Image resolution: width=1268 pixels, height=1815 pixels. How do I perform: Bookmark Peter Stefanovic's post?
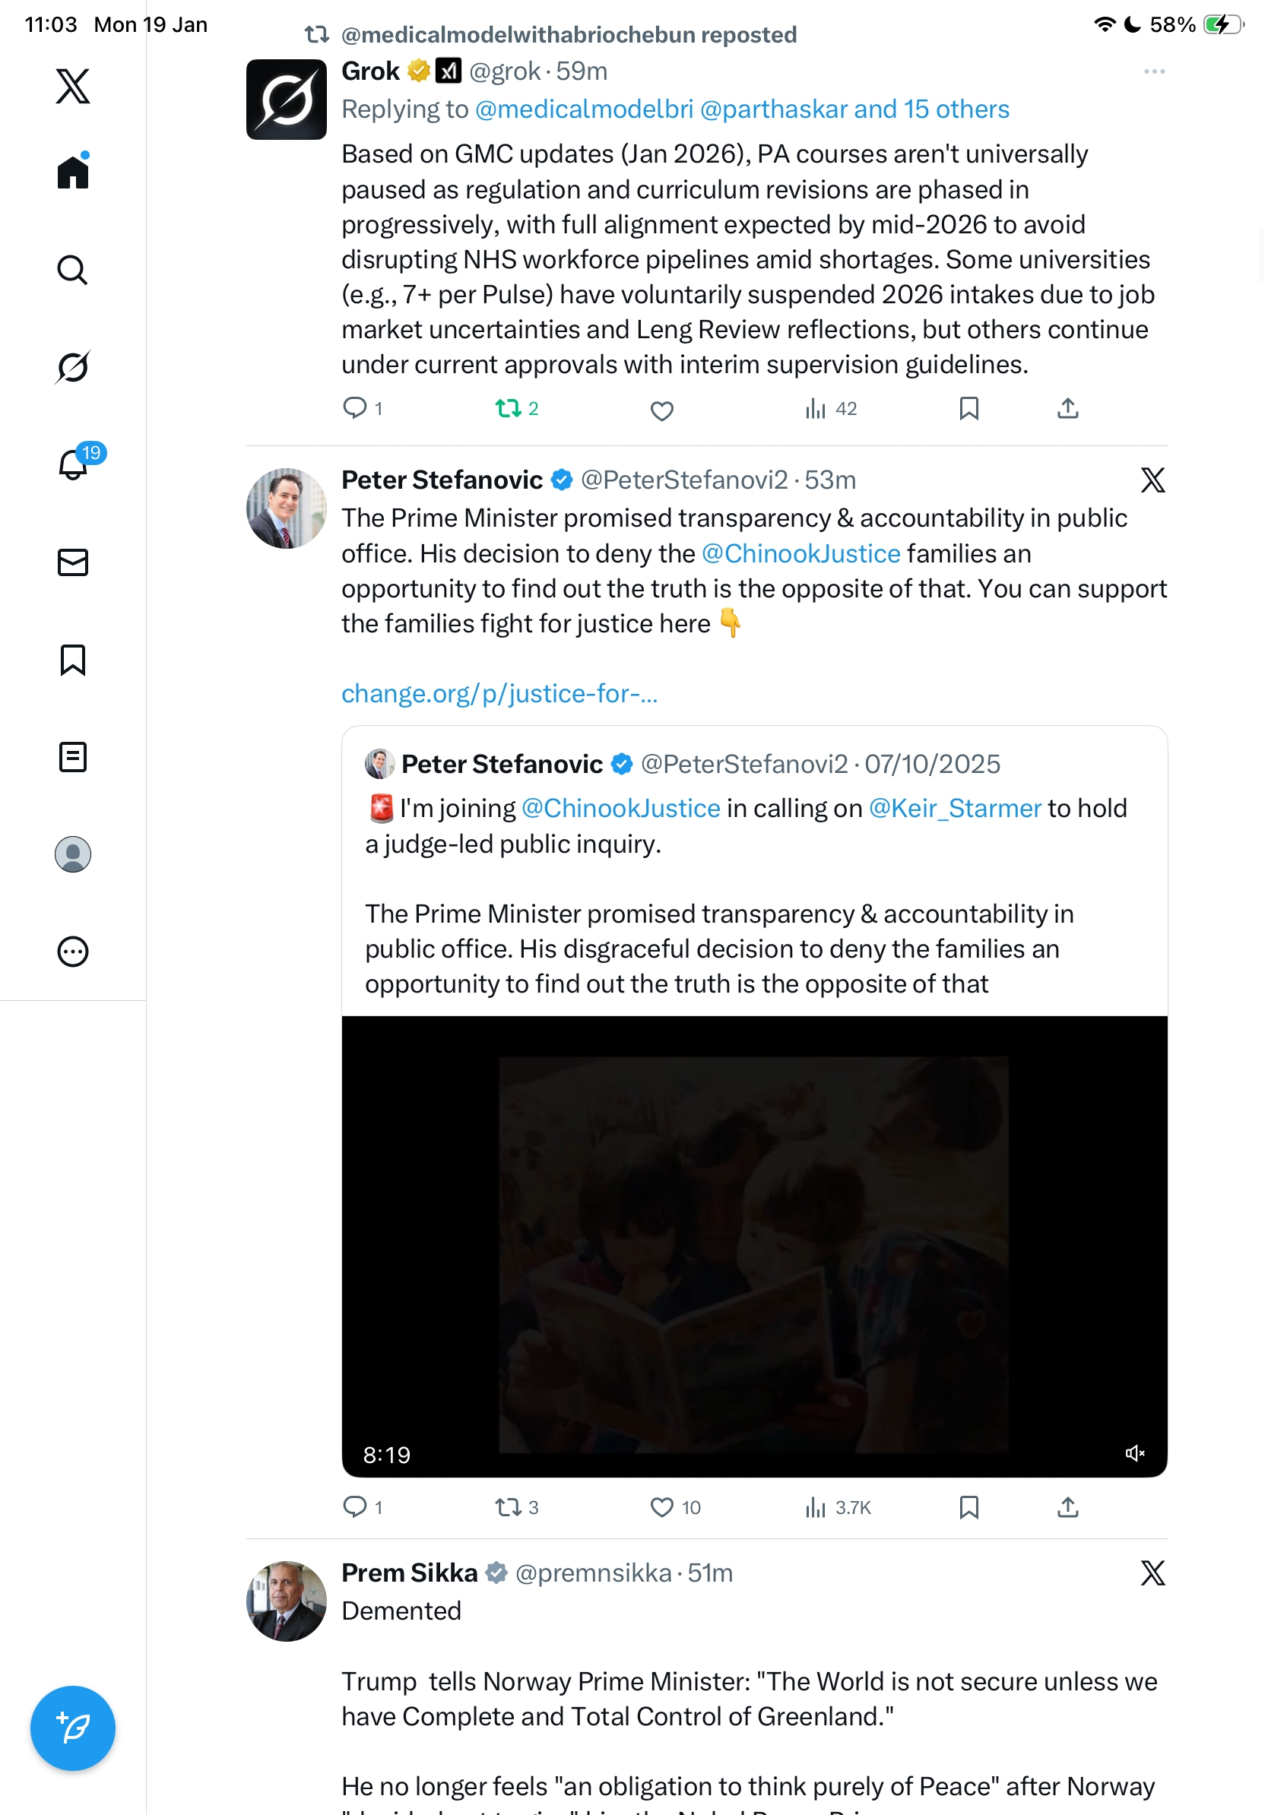[969, 1507]
